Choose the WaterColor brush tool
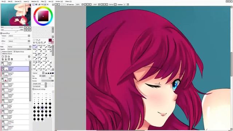The image size is (233, 131). pos(49,47)
